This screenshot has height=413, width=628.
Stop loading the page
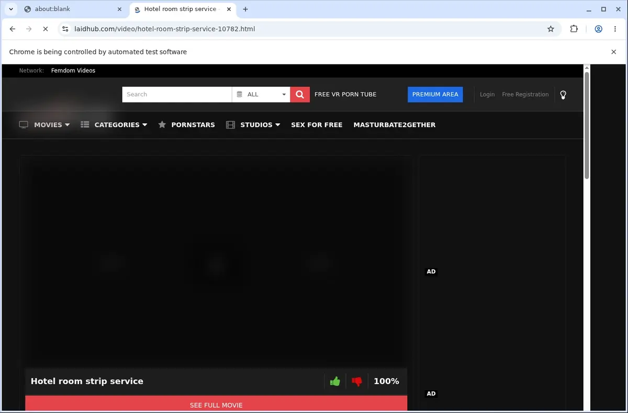pos(46,29)
